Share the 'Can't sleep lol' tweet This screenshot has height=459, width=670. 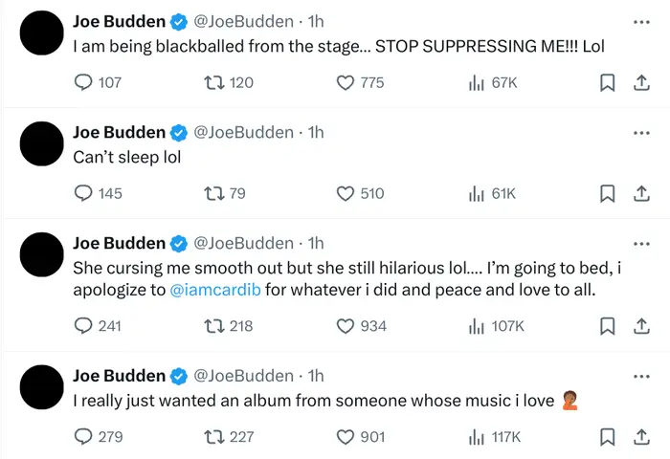tap(640, 194)
